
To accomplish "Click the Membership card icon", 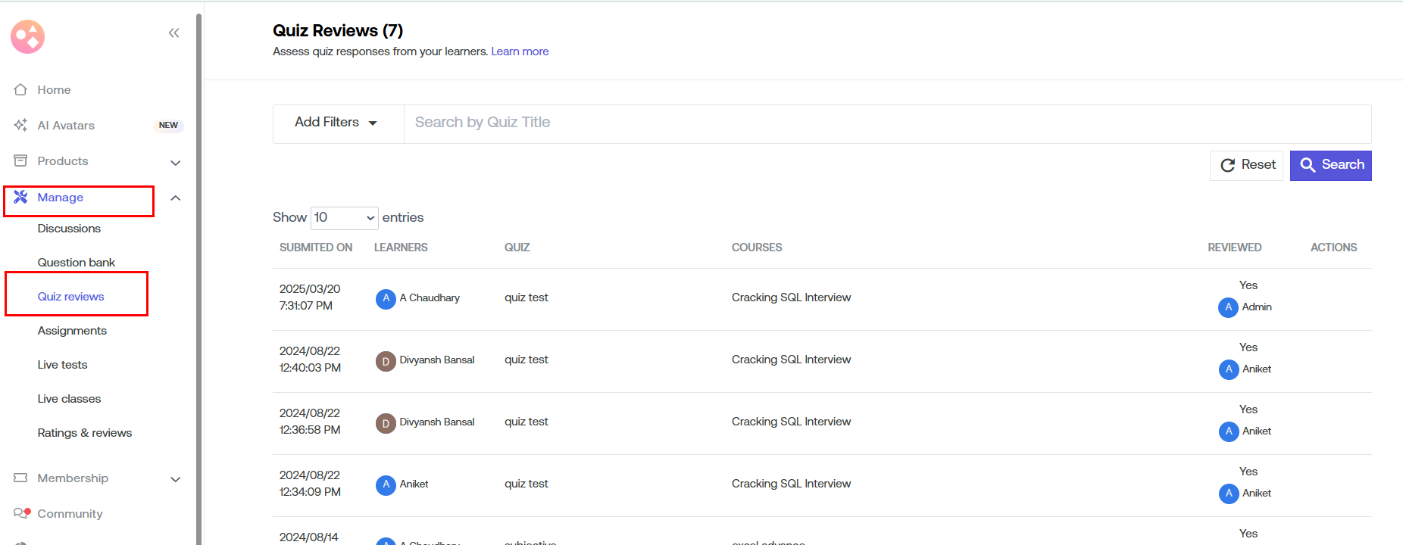I will pyautogui.click(x=20, y=478).
